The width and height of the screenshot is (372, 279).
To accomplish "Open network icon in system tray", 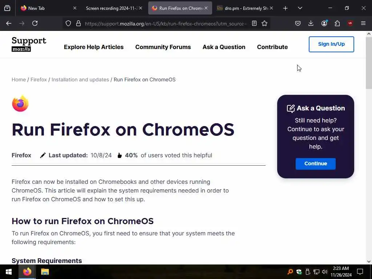I will point(316,272).
